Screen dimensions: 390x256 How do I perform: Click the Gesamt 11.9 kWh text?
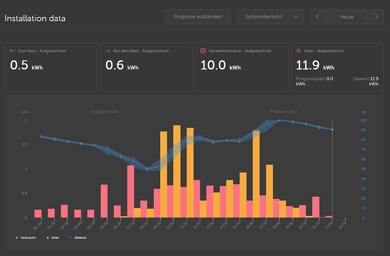click(x=366, y=81)
